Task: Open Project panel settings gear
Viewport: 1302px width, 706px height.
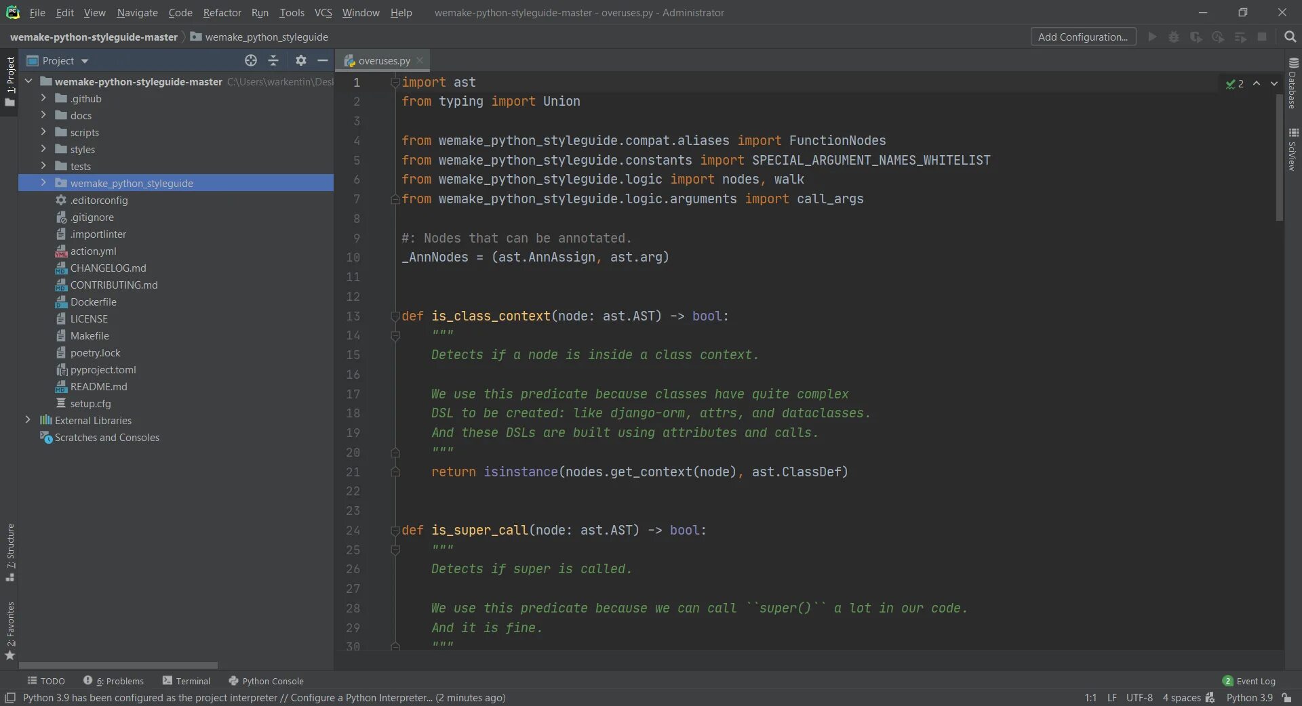Action: (x=301, y=60)
